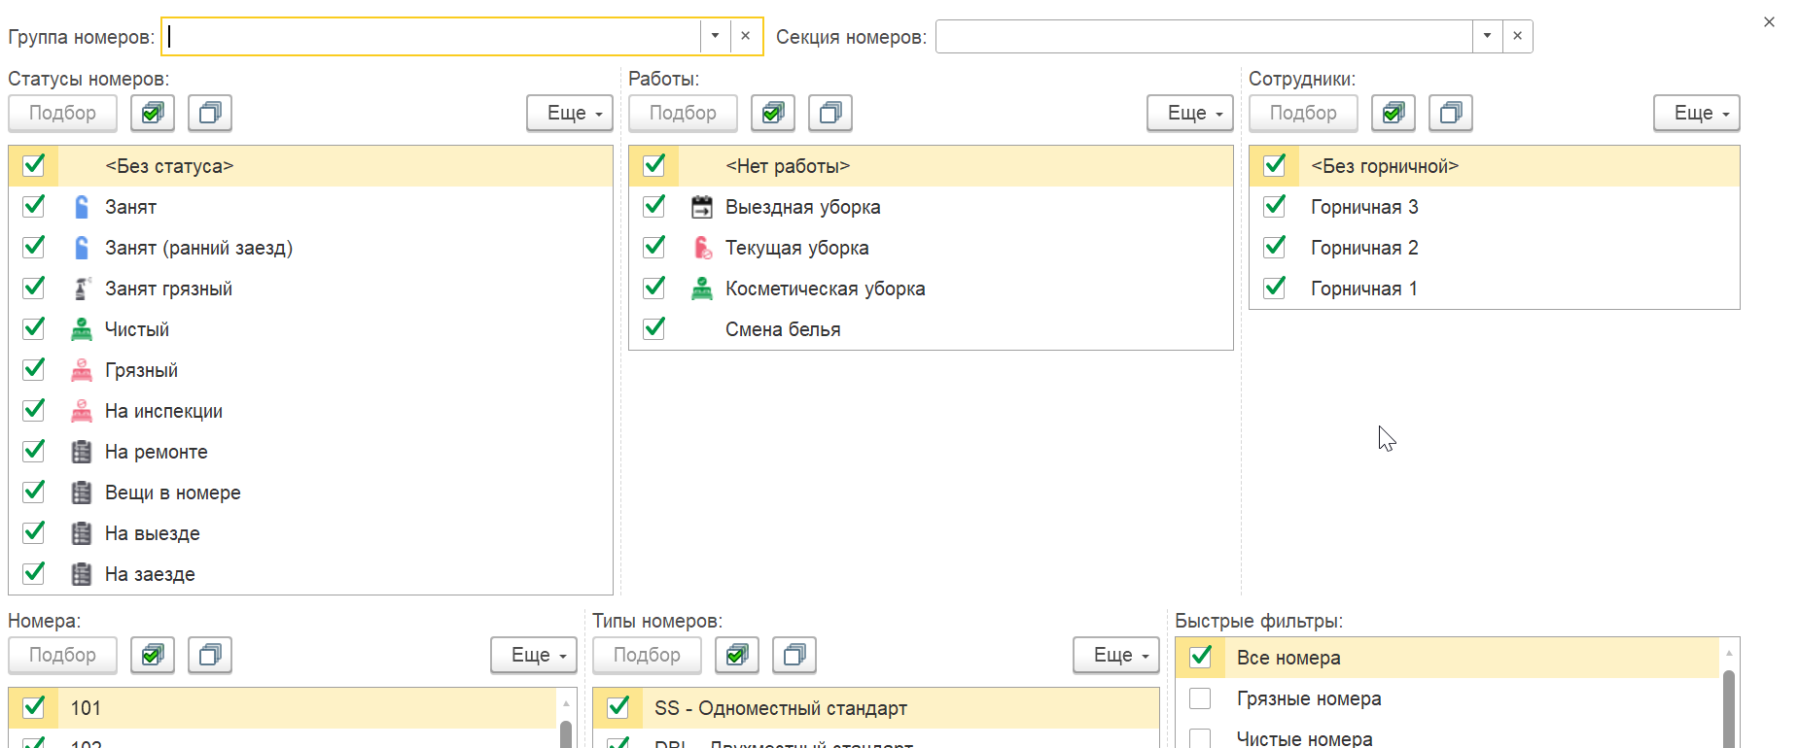The width and height of the screenshot is (1799, 748).
Task: Click Подбор button under Сотрудники
Action: click(x=1304, y=113)
